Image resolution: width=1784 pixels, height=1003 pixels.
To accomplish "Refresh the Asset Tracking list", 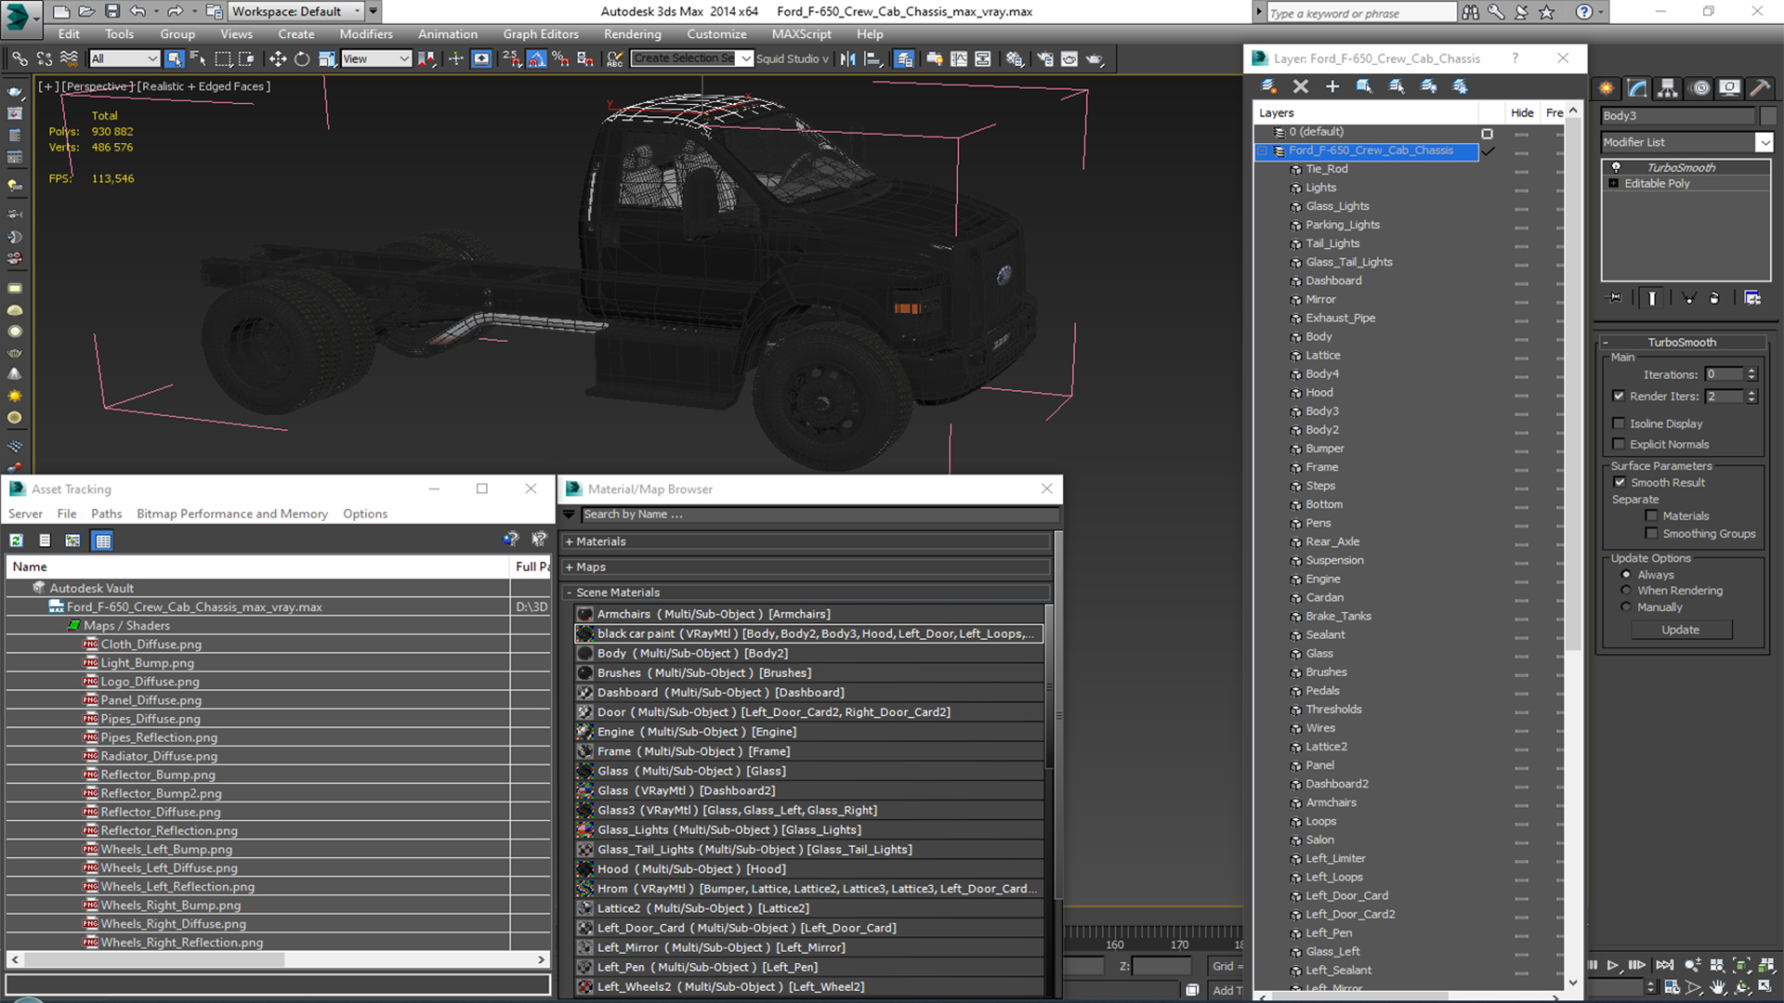I will click(16, 541).
